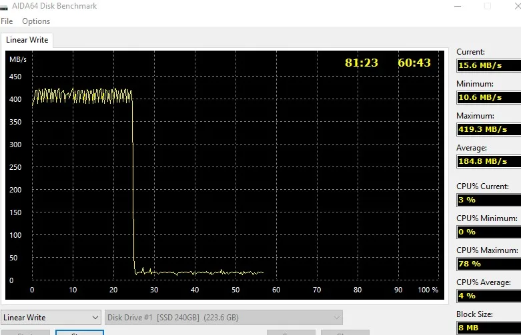
Task: Click the Average speed value 184.8 MB/s
Action: point(489,162)
